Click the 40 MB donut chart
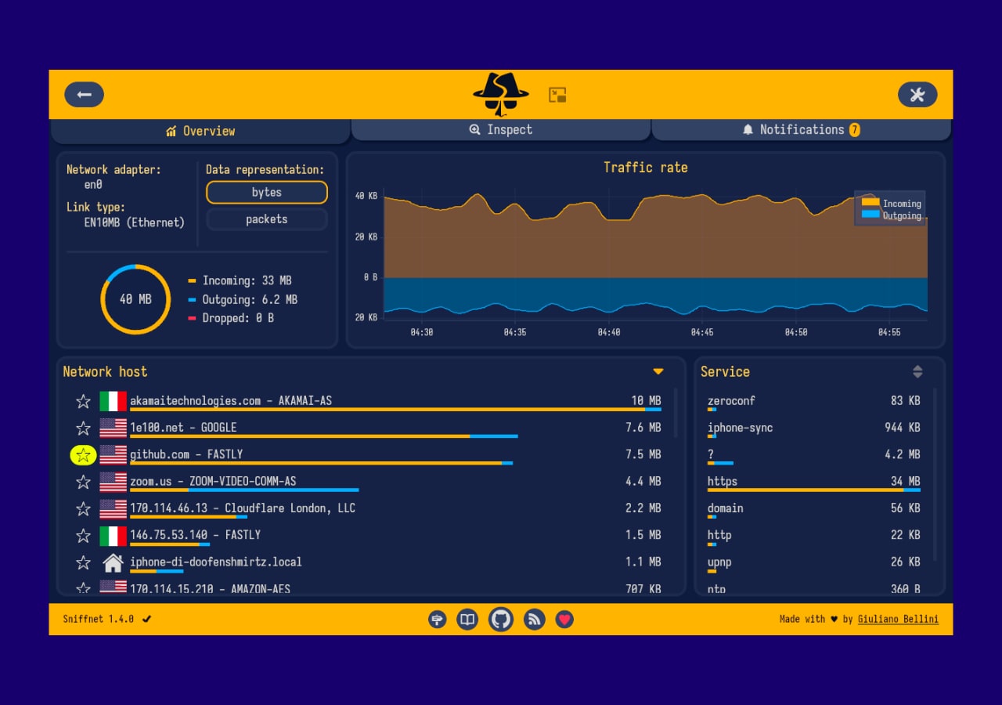Viewport: 1002px width, 705px height. pos(135,299)
